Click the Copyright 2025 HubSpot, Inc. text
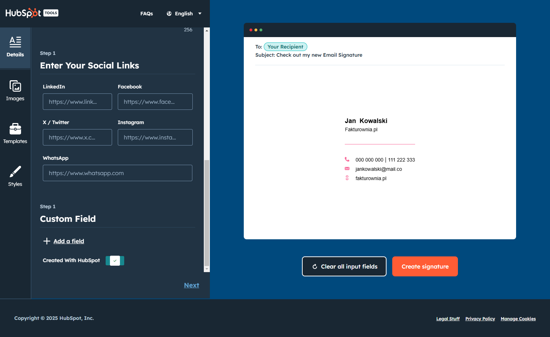The image size is (550, 337). tap(54, 318)
